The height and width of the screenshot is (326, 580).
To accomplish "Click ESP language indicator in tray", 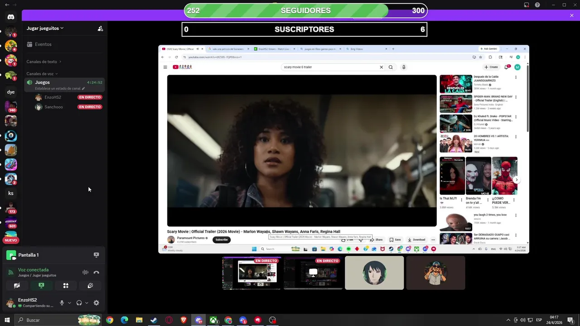I will pos(539,320).
